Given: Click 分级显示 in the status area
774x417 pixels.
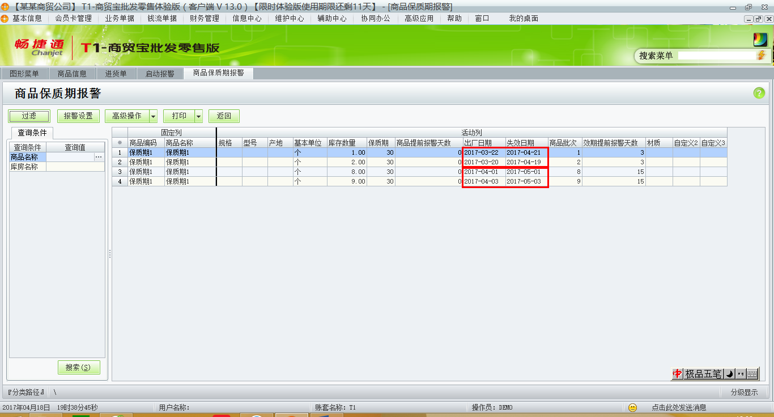Looking at the screenshot, I should pos(744,392).
